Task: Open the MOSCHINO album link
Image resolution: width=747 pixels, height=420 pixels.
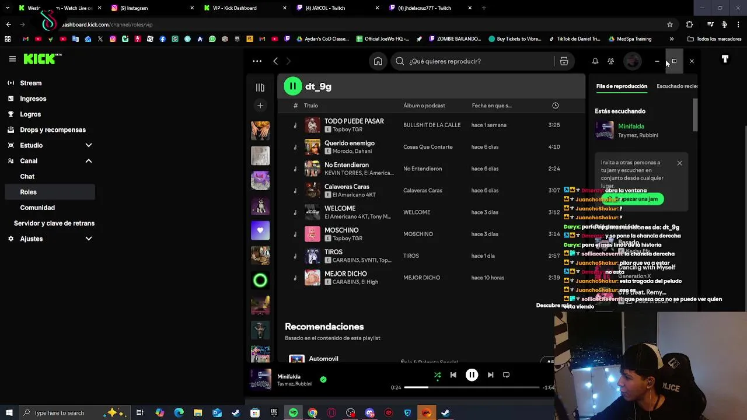Action: click(x=418, y=234)
